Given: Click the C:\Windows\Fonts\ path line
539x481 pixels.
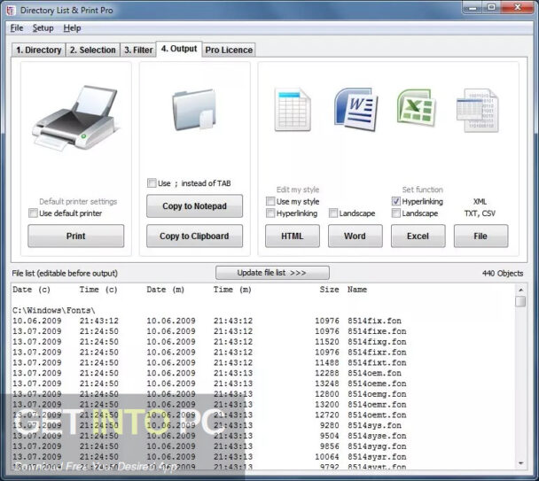Looking at the screenshot, I should click(x=54, y=310).
